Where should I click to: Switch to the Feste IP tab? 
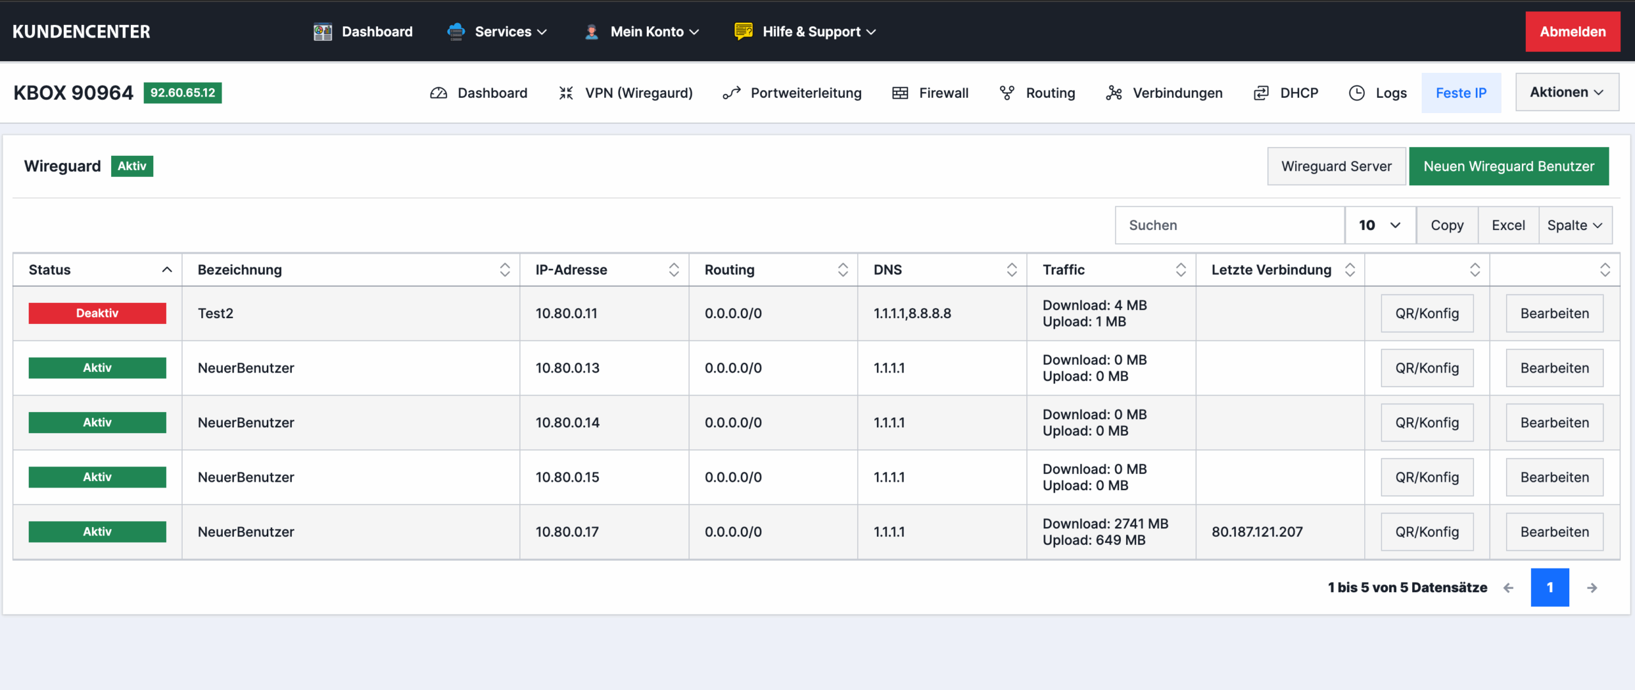(x=1461, y=93)
